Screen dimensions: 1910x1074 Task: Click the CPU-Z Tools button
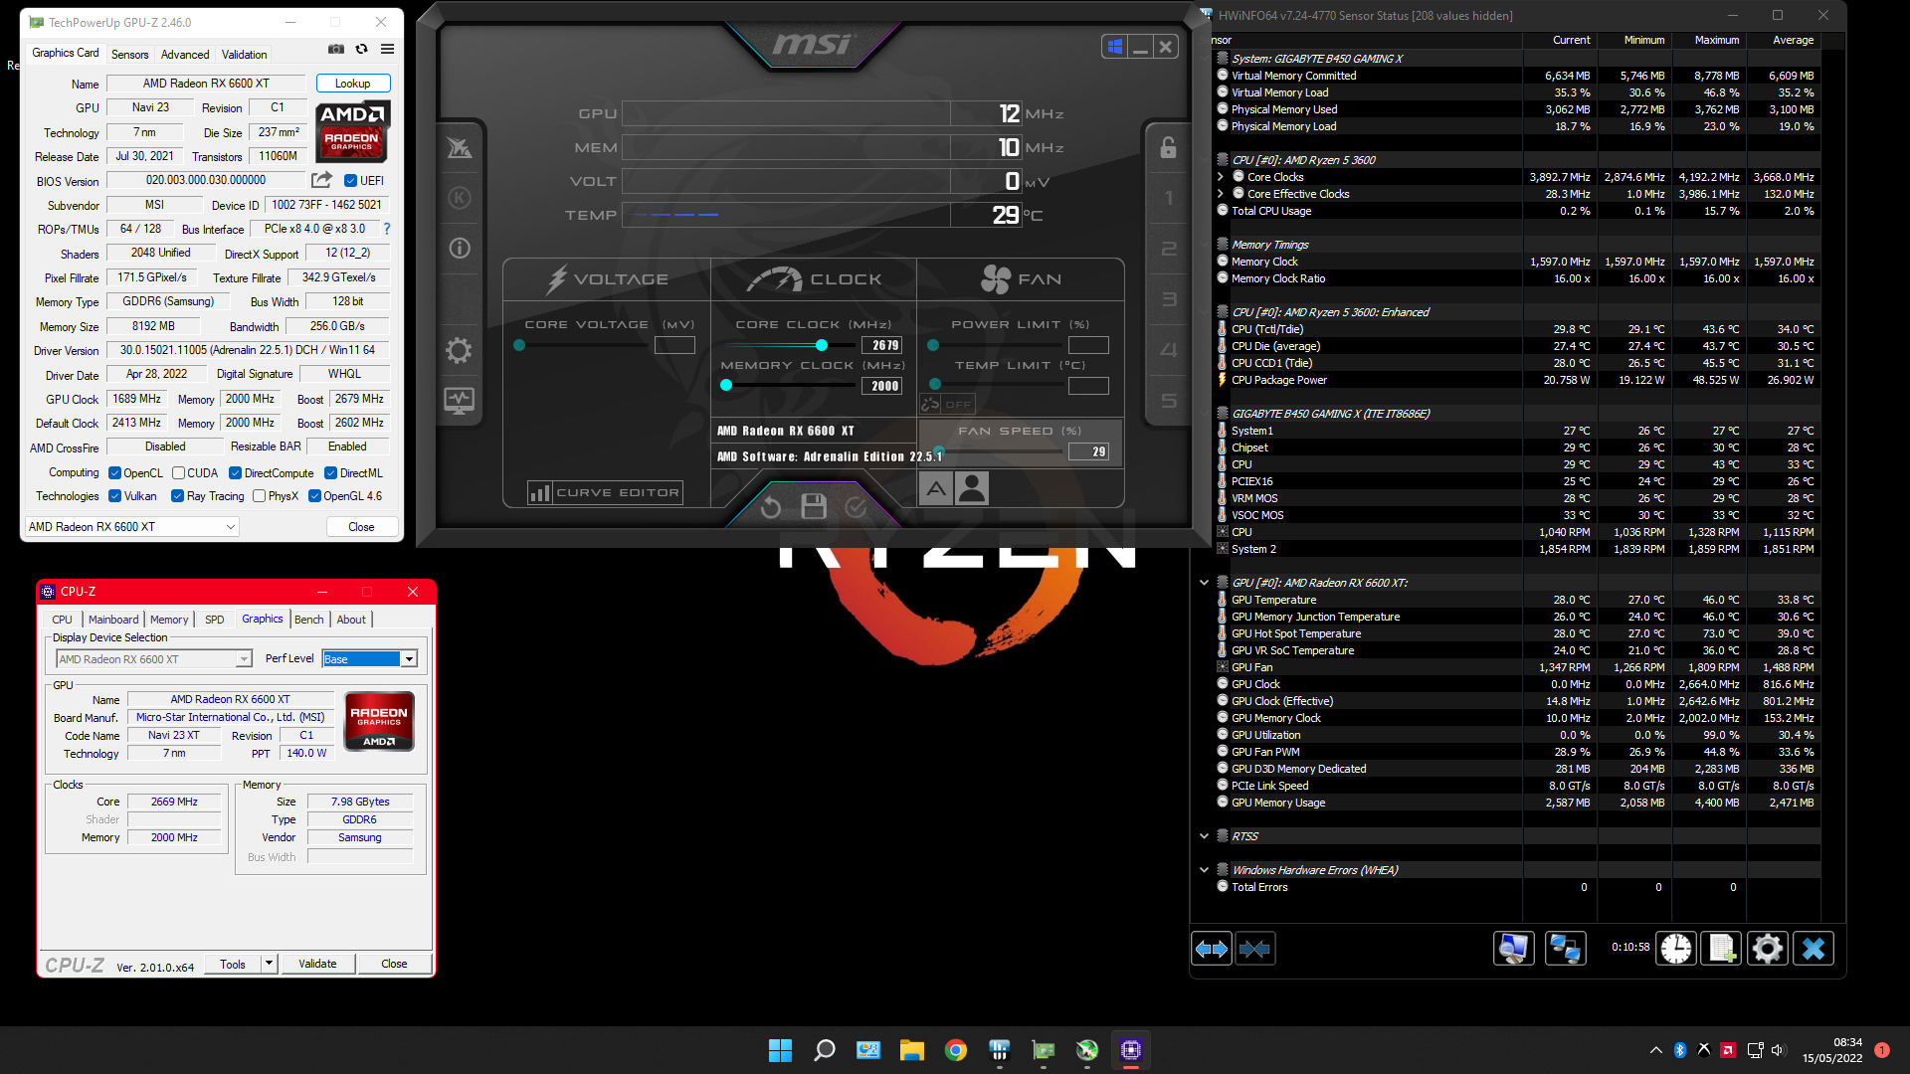point(233,964)
